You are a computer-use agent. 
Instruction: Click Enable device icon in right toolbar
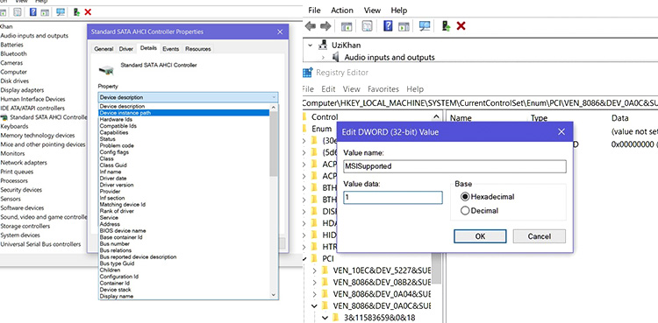point(446,26)
